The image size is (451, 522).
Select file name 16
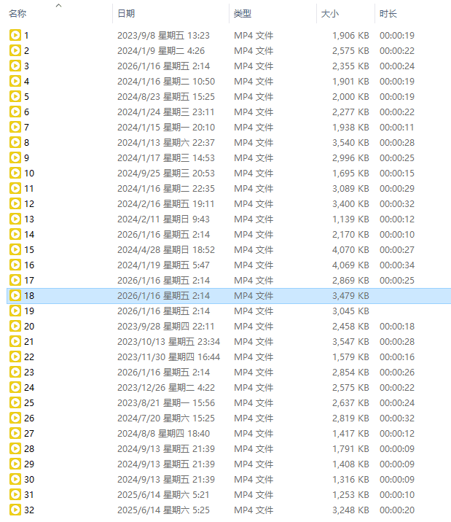click(29, 265)
